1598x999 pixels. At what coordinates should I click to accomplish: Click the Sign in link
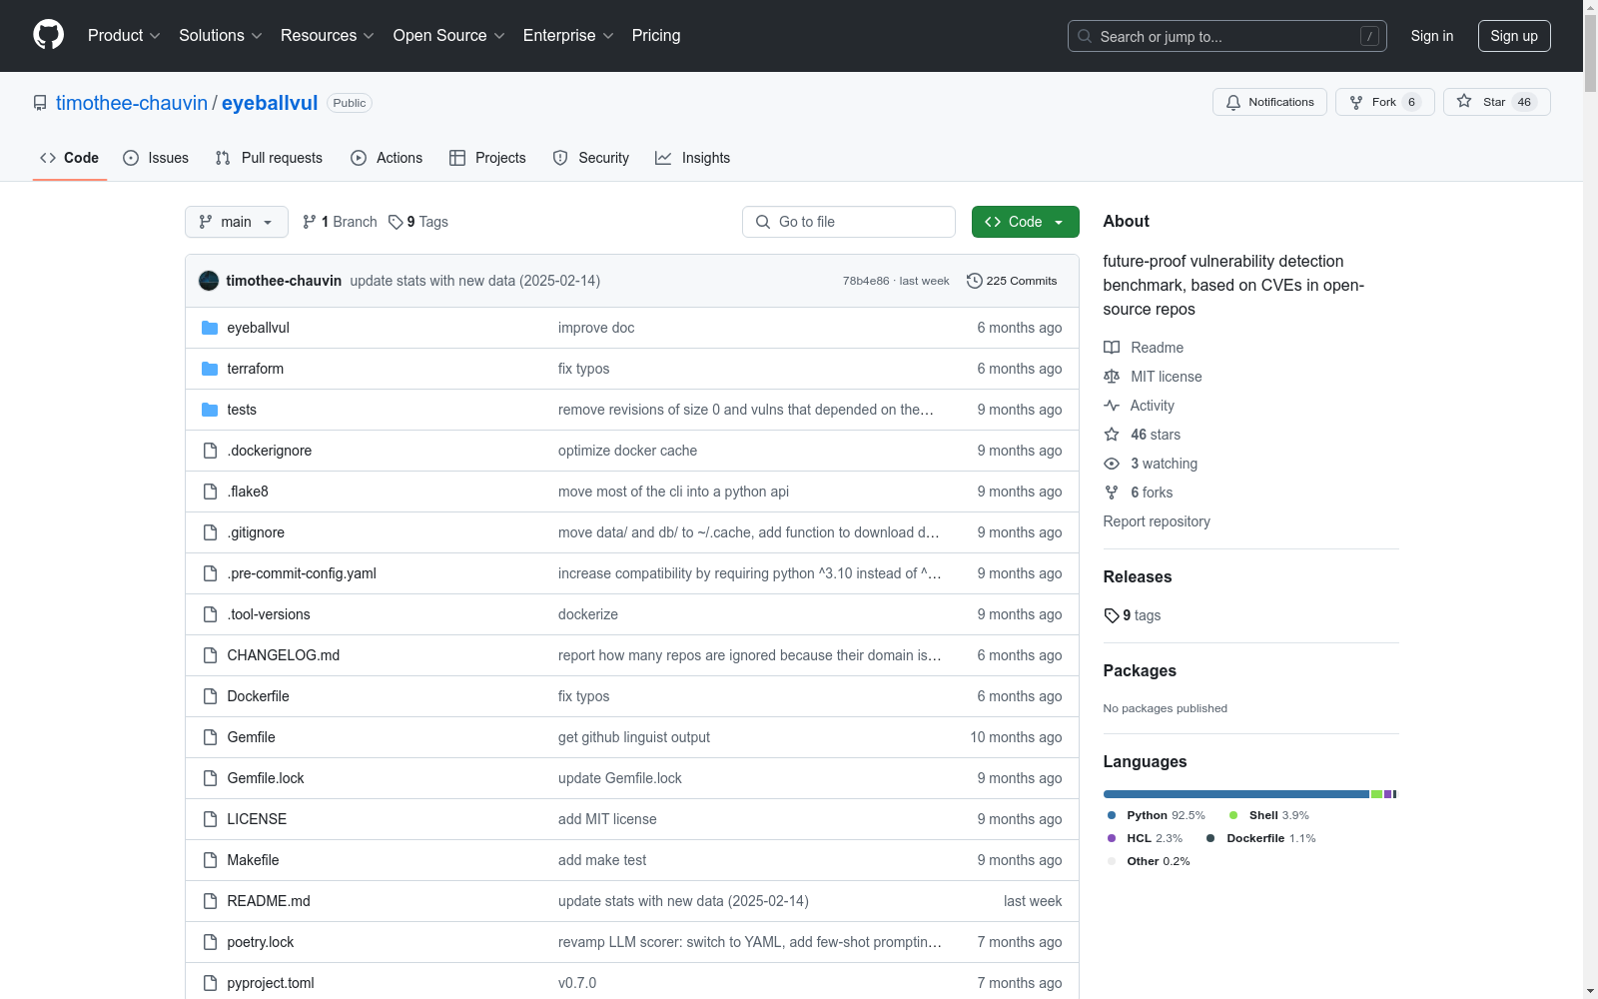pos(1432,36)
